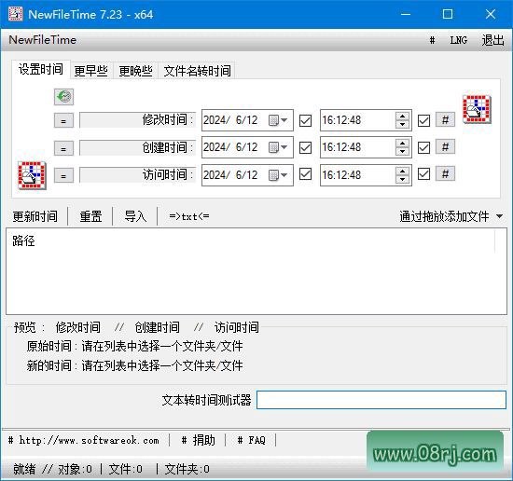The width and height of the screenshot is (513, 481).
Task: Click the 新的时间 preview line
Action: point(134,365)
